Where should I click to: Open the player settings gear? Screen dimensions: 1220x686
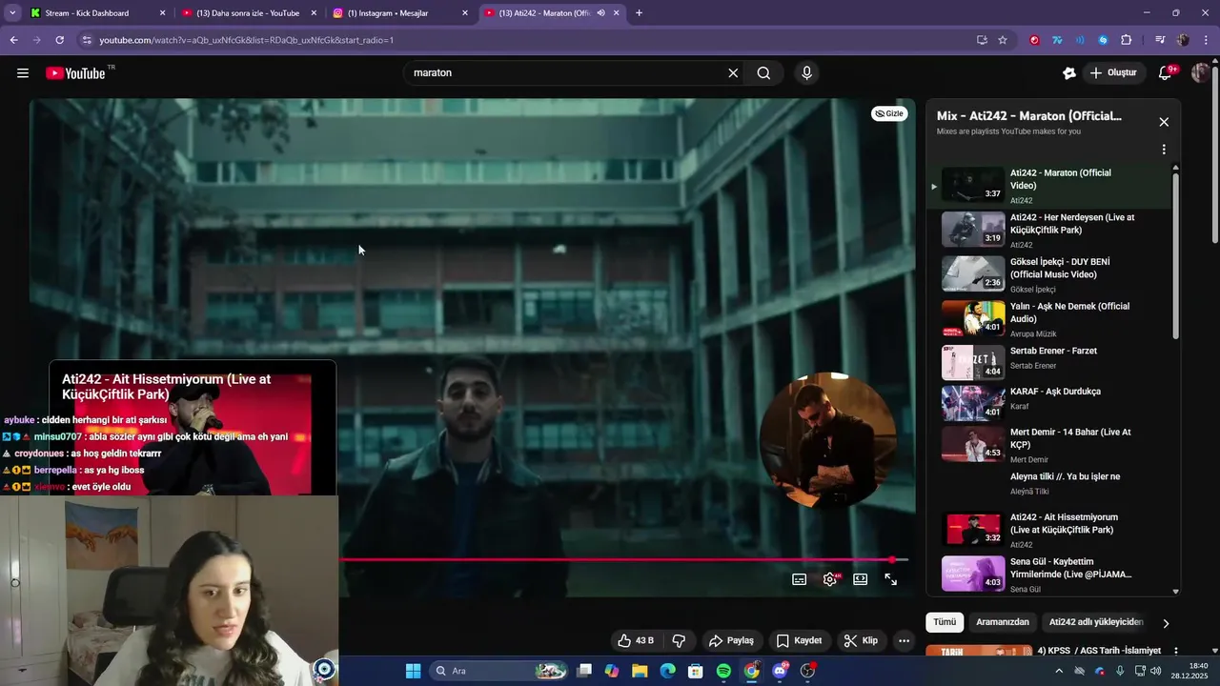(x=830, y=579)
